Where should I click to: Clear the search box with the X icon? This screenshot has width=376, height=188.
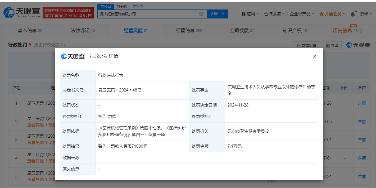pyautogui.click(x=201, y=14)
